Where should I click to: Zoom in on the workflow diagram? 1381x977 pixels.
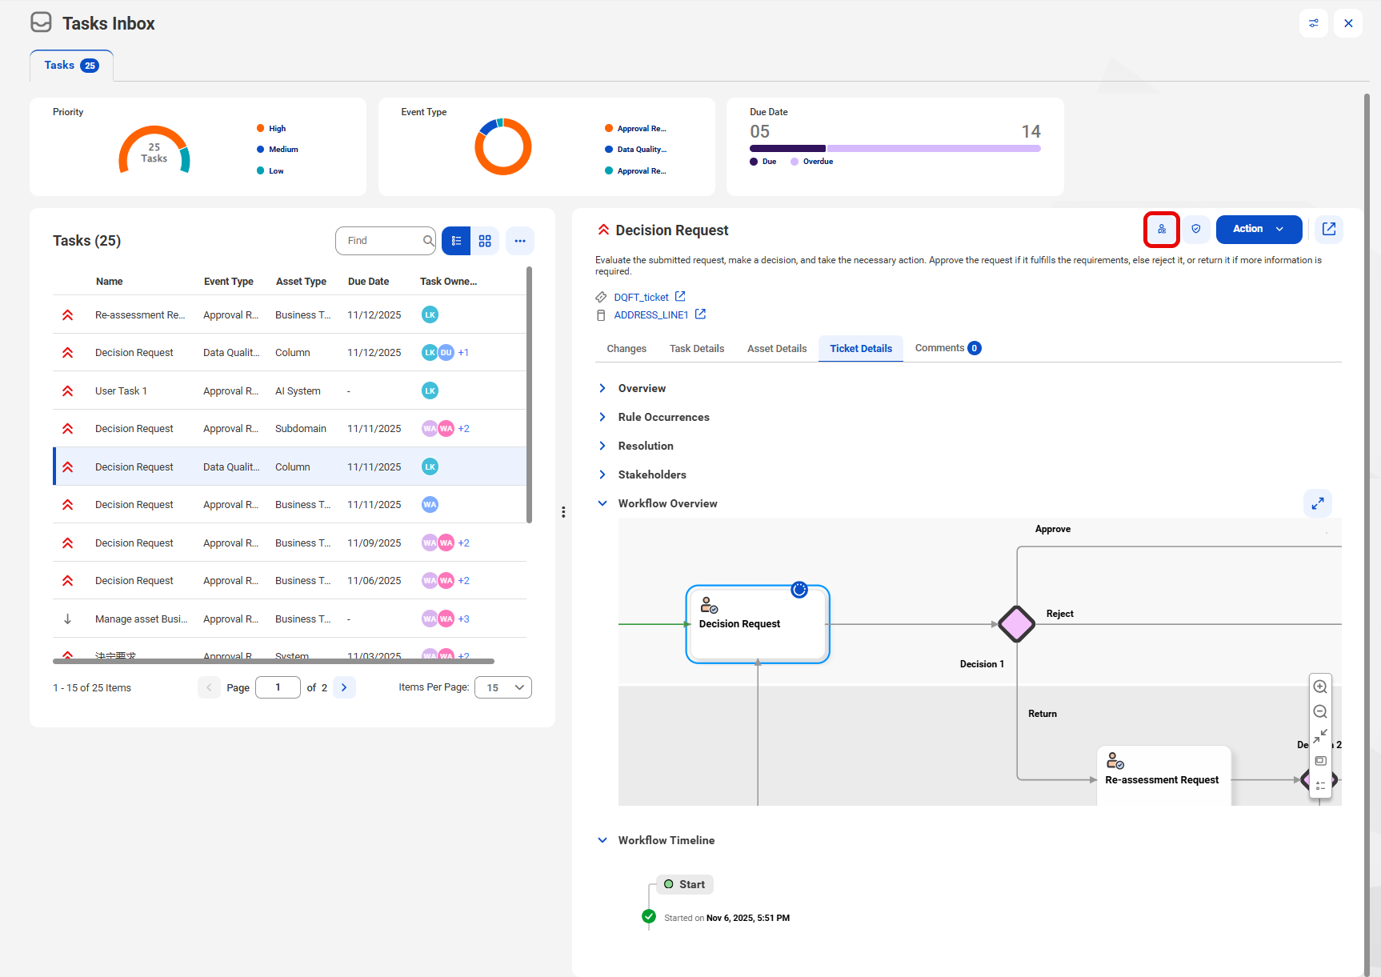pos(1320,687)
